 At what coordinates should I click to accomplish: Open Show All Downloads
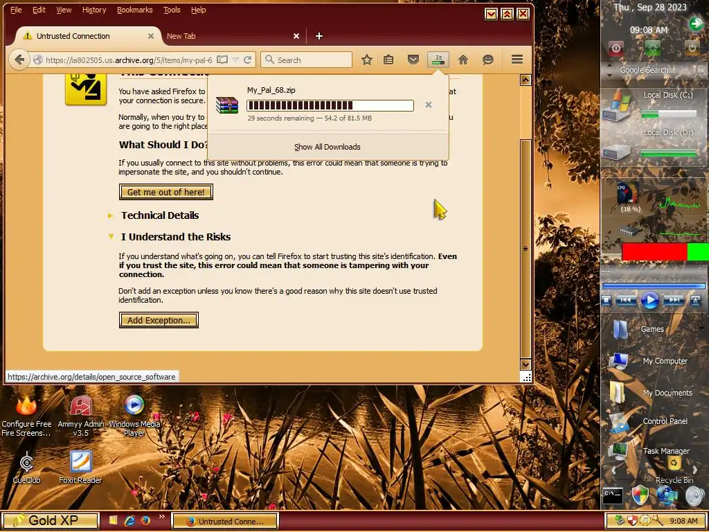[327, 147]
